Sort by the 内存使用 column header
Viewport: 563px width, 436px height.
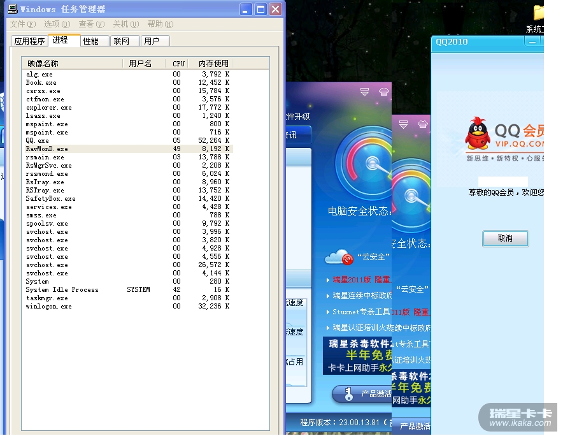click(211, 64)
